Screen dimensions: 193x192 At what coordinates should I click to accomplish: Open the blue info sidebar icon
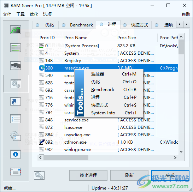point(16,154)
